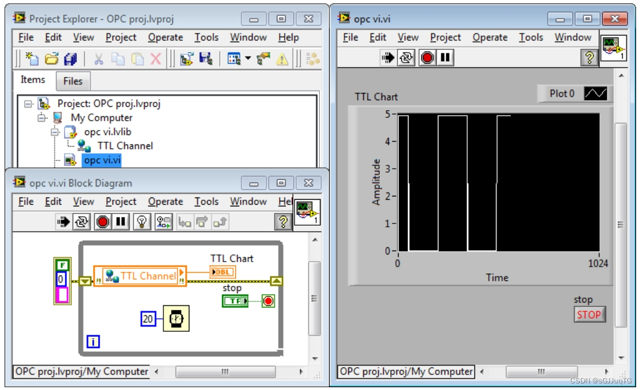Click front panel horizontal scrollbar thumb
Image resolution: width=640 pixels, height=390 pixels.
click(541, 372)
